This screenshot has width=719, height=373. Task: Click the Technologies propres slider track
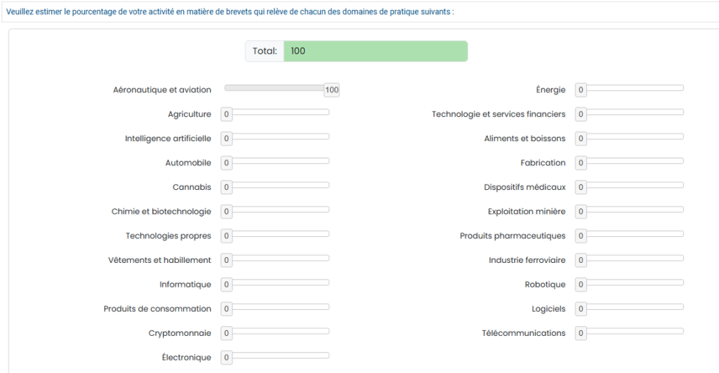coord(279,234)
